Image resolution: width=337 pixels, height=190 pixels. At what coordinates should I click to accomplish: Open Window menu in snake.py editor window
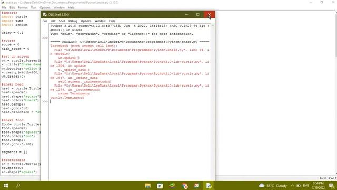click(59, 7)
